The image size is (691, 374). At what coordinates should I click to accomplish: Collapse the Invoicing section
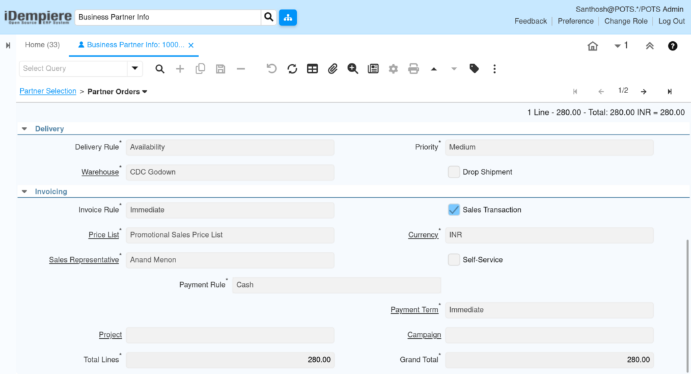(x=25, y=192)
